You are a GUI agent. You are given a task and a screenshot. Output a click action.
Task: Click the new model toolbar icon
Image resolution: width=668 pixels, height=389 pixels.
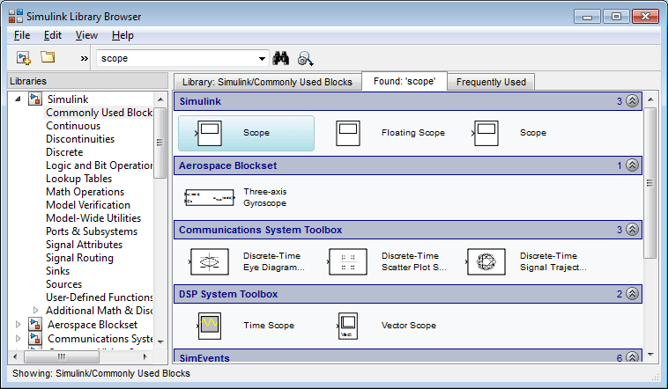(24, 58)
